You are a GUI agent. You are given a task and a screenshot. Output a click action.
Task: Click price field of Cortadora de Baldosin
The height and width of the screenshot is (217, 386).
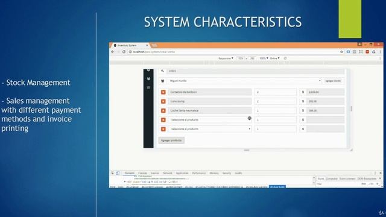click(x=325, y=92)
